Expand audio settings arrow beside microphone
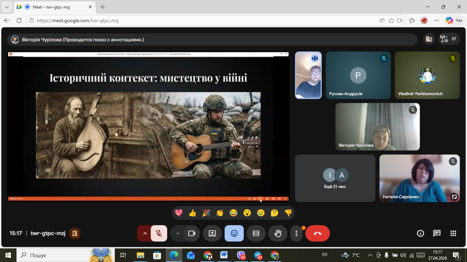The image size is (467, 262). tap(145, 234)
